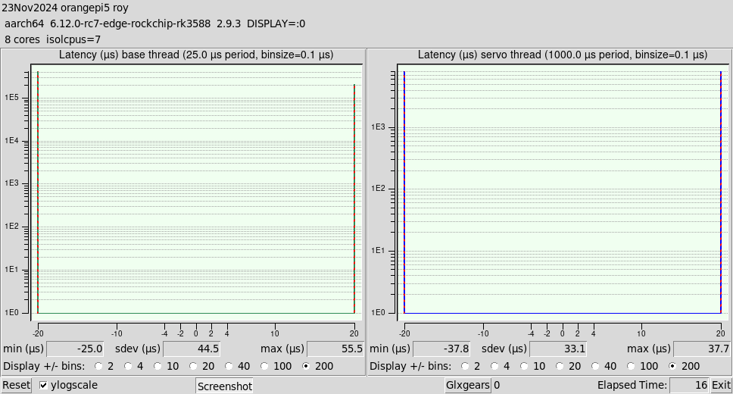The height and width of the screenshot is (394, 733).
Task: Select 10 bins for base thread display
Action: pos(158,366)
